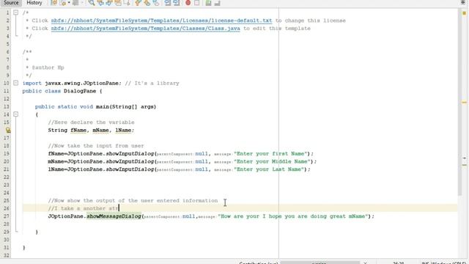Click the 'String fName, mName, lName' line
Image resolution: width=469 pixels, height=264 pixels.
91,131
